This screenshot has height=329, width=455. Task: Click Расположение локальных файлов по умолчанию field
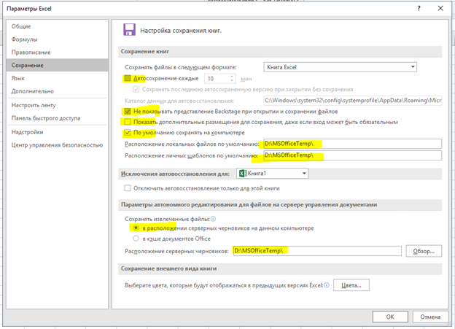[353, 144]
